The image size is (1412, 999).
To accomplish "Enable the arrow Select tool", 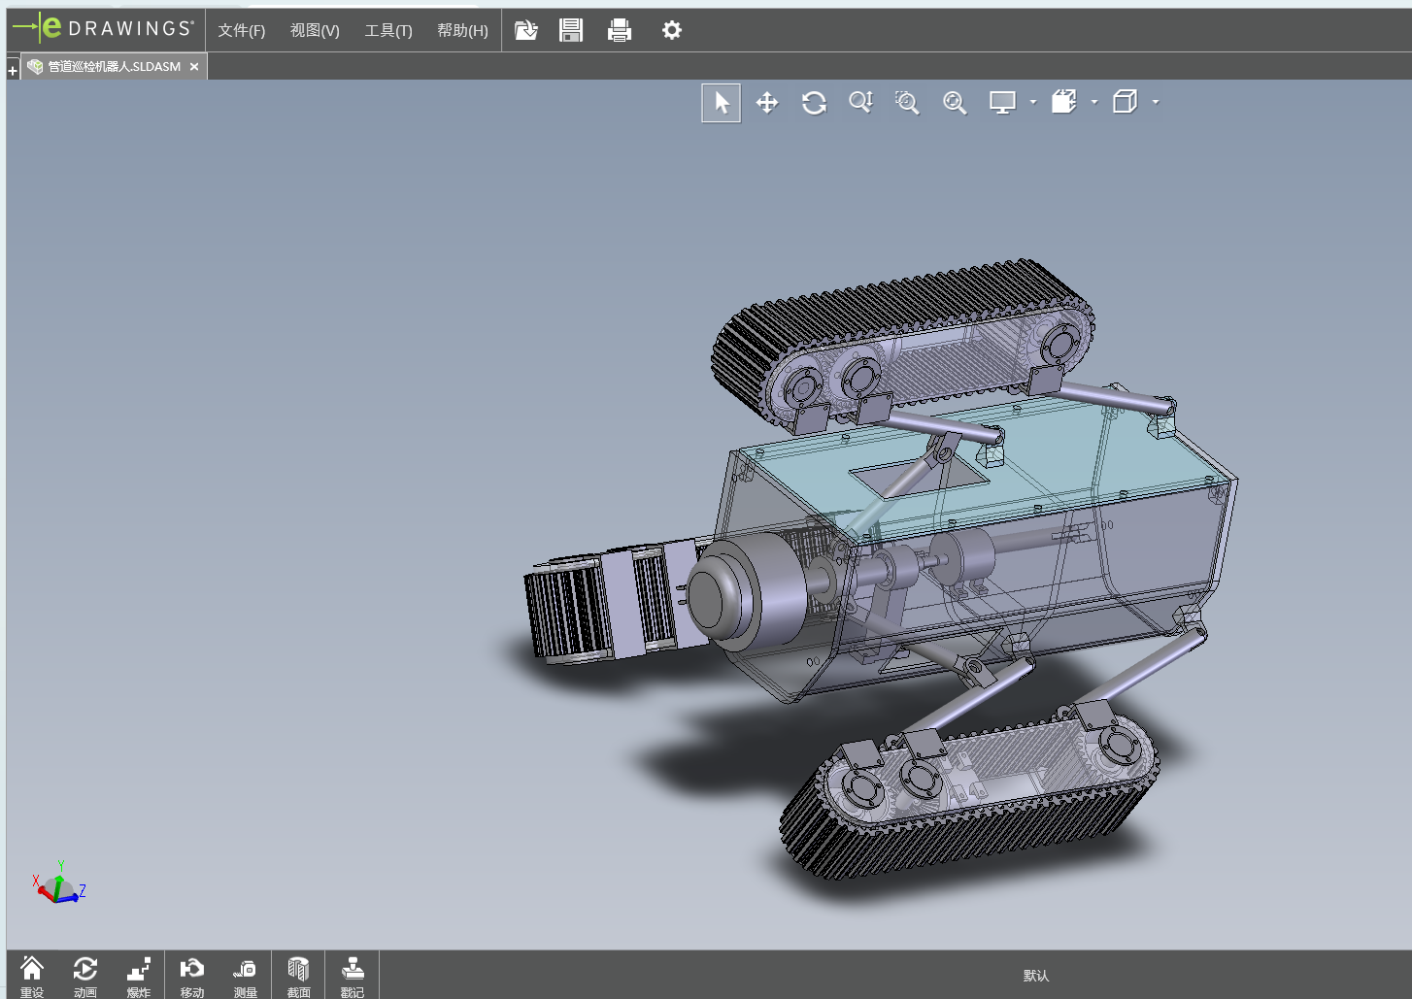I will pyautogui.click(x=721, y=103).
